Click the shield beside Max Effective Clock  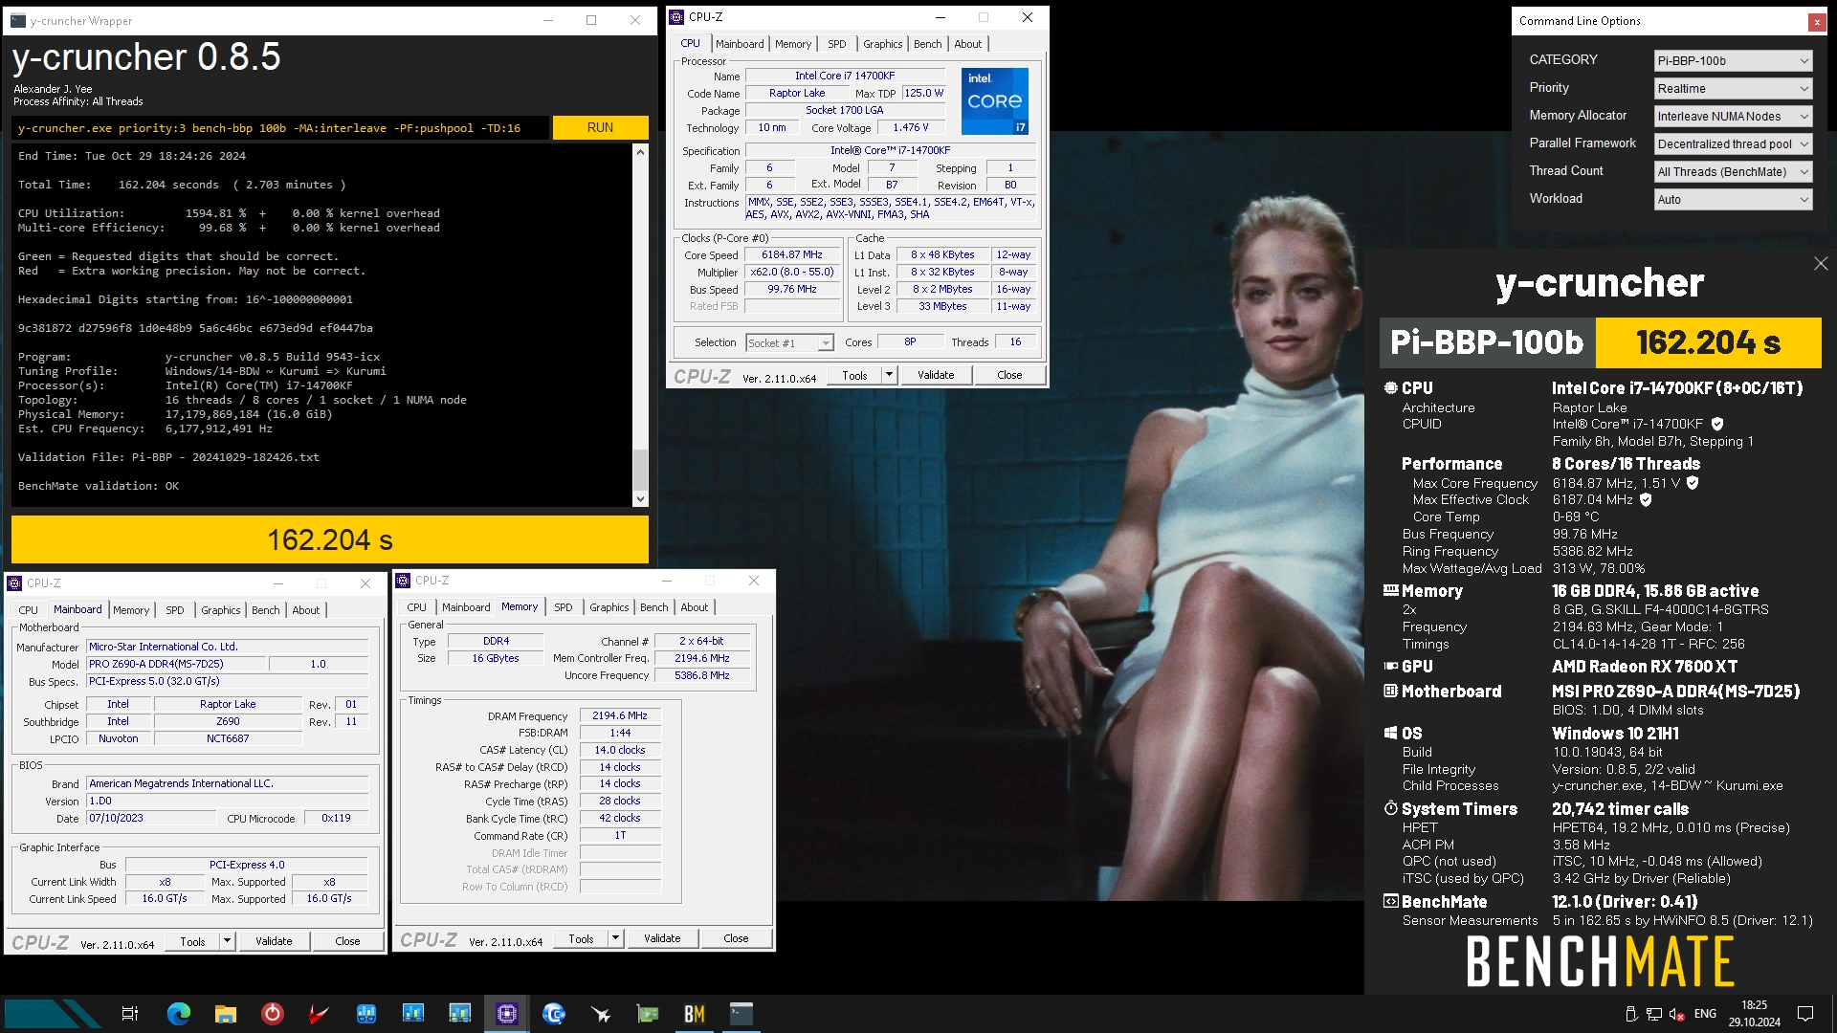[x=1646, y=499]
